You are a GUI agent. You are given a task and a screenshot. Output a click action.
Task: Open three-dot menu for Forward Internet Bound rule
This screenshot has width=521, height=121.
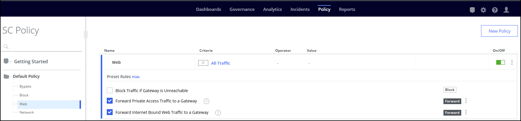point(466,112)
